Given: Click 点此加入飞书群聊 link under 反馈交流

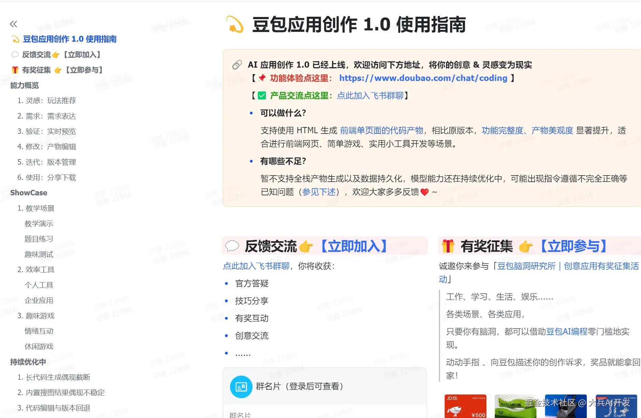Looking at the screenshot, I should (256, 266).
